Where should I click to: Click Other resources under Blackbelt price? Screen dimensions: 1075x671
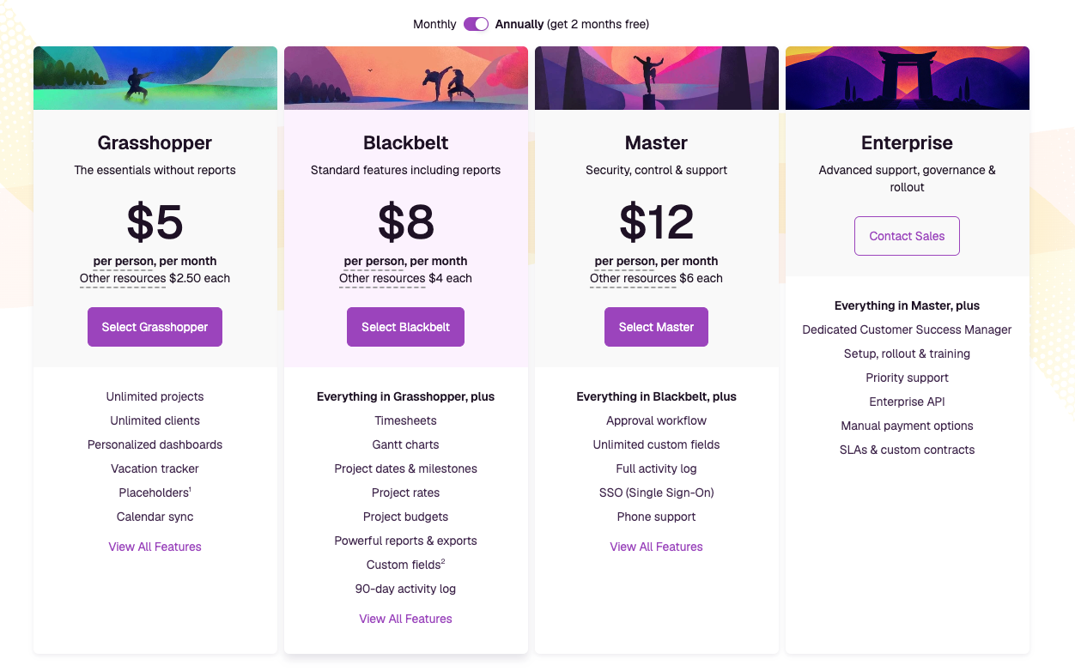(x=382, y=278)
